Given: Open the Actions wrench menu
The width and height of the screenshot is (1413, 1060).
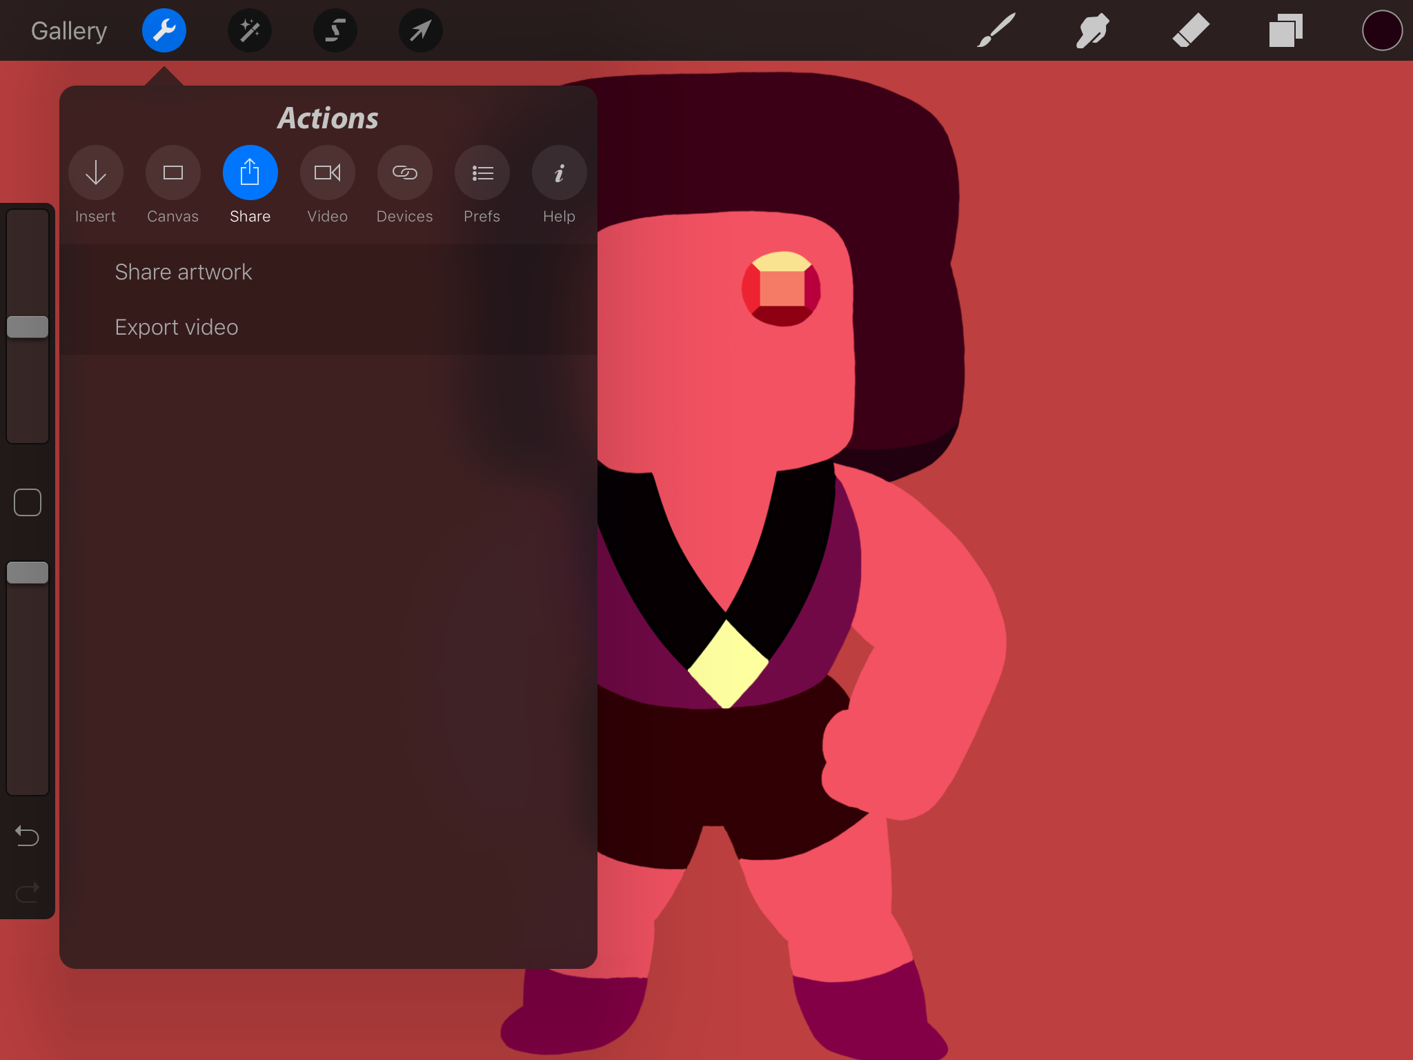Looking at the screenshot, I should [x=164, y=31].
